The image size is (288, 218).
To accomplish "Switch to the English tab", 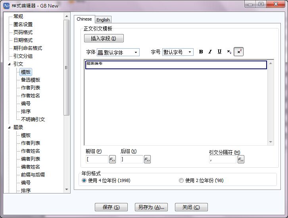I will (x=103, y=20).
